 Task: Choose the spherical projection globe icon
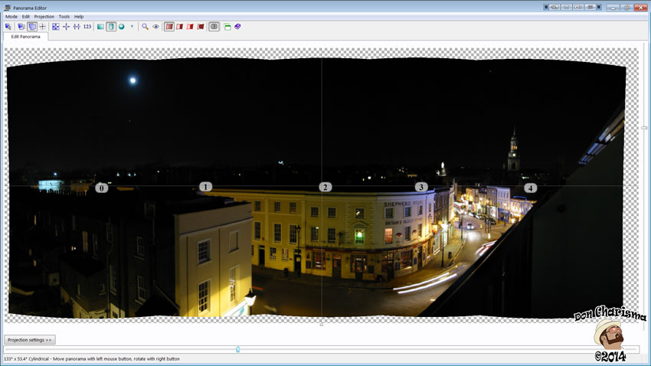(121, 26)
